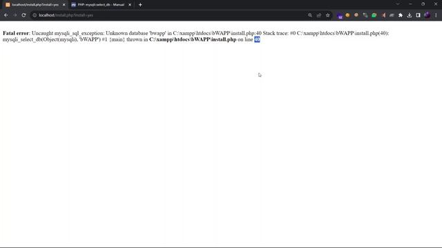Screen dimensions: 442x248
Task: Bookmark this tab with the star icon
Action: [x=327, y=15]
